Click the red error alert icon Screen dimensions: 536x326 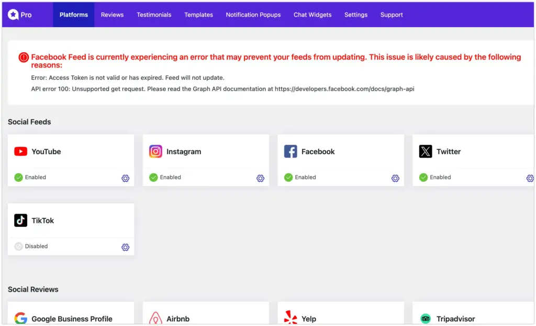23,57
